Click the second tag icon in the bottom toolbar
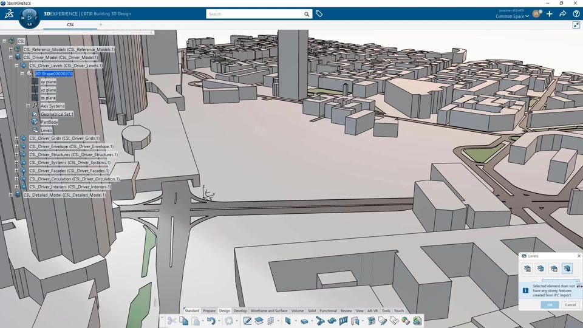583x328 pixels. tap(394, 321)
